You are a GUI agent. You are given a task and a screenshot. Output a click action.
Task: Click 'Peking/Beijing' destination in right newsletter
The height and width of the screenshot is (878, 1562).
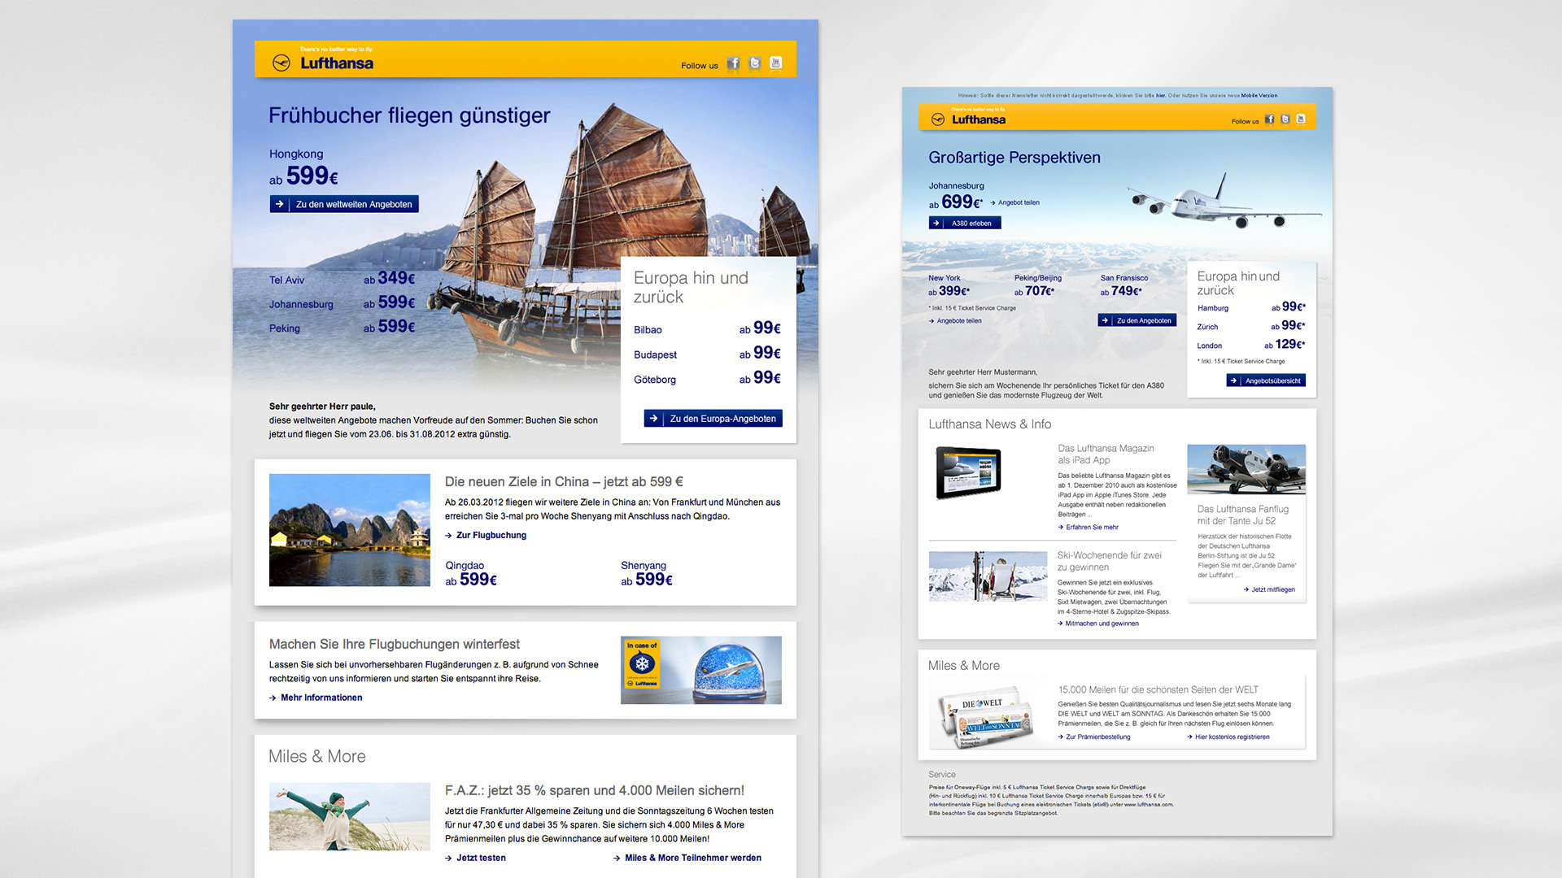(x=1038, y=278)
